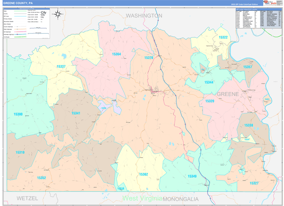Click the compass rose north arrow icon
The width and height of the screenshot is (284, 206).
point(57,15)
